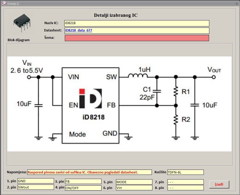This screenshot has width=240, height=195.
Task: Click the 1. pin field with GND
Action: [x=35, y=181]
